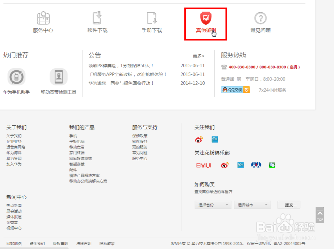Open the Renren icon in 花粉俱乐部
Image resolution: width=334 pixels, height=249 pixels.
[x=256, y=165]
